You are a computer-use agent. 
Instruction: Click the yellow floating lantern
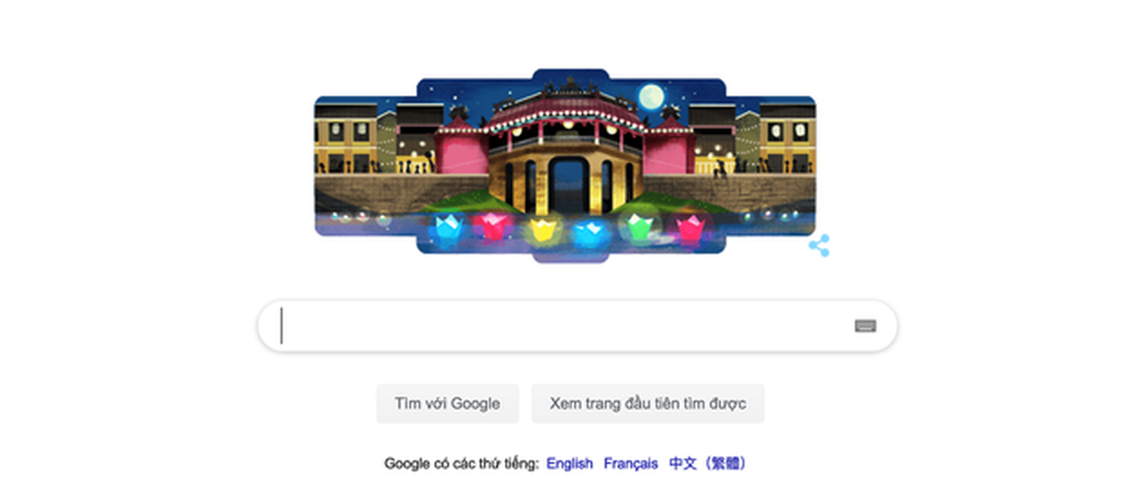pos(542,229)
